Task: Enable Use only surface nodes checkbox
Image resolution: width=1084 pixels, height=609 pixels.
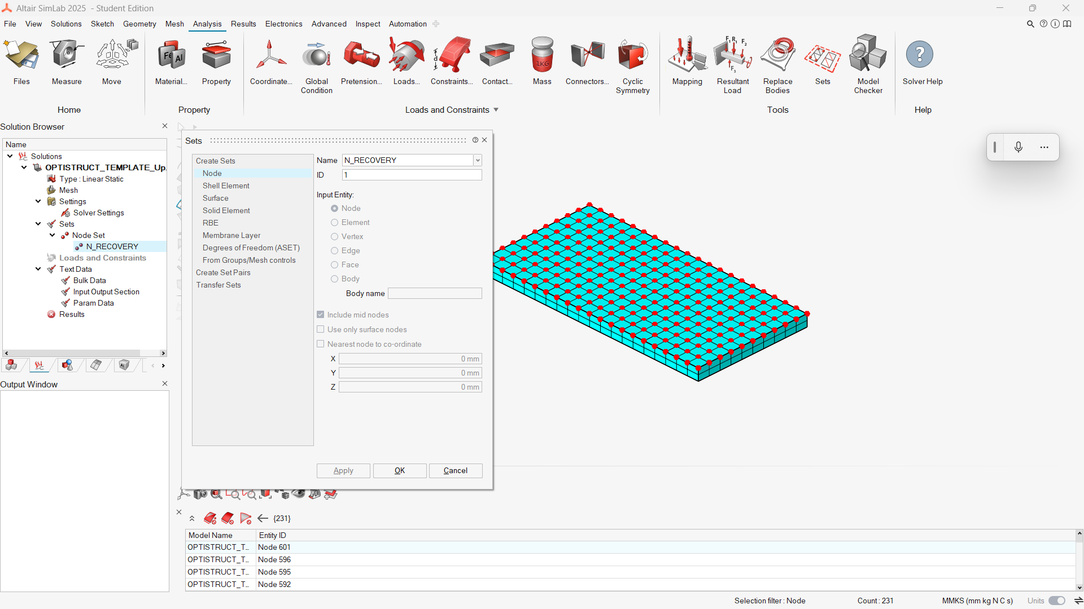Action: tap(321, 329)
